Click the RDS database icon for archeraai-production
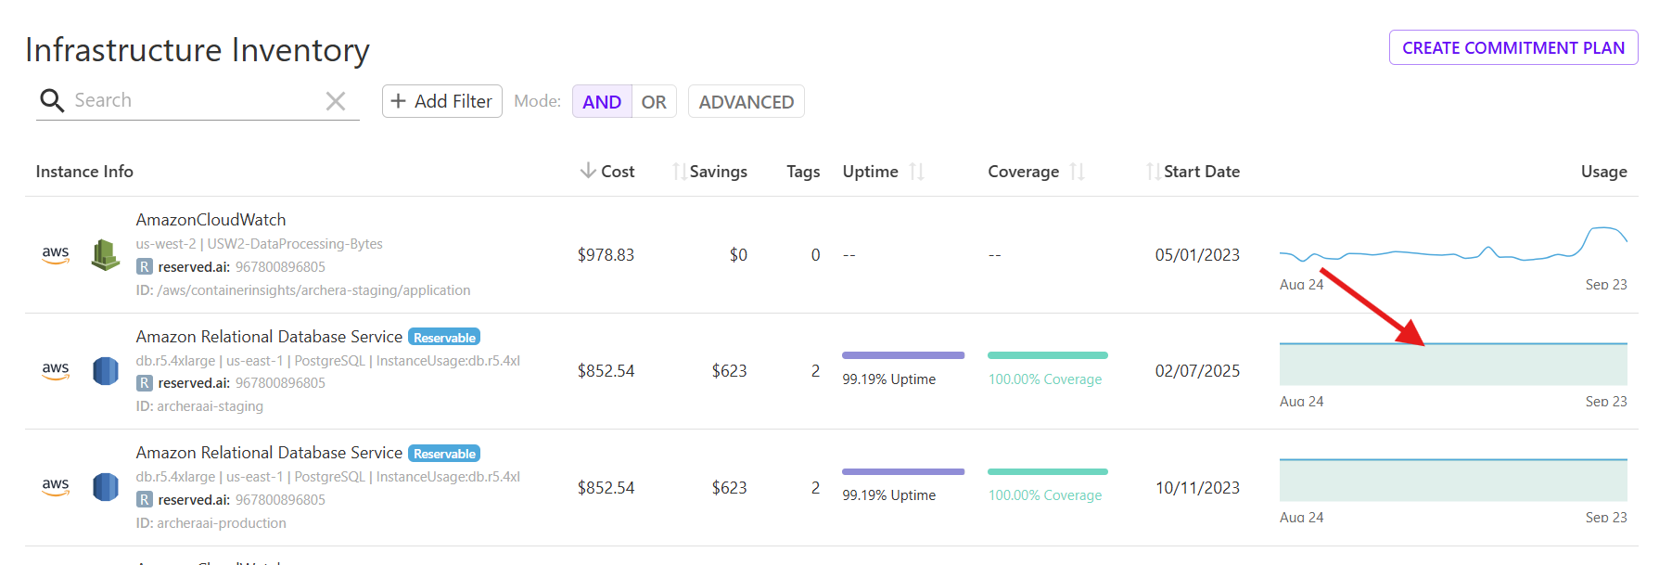The width and height of the screenshot is (1672, 565). click(x=106, y=487)
